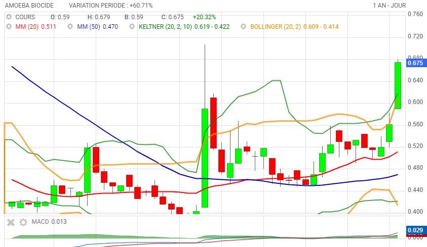Open the MM (20) settings gear
The width and height of the screenshot is (427, 247).
9,27
